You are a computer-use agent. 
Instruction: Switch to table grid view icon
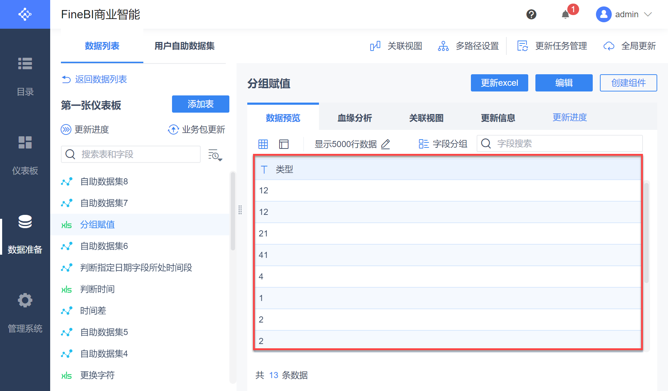tap(263, 144)
